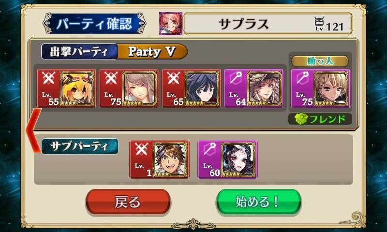Viewport: 387px width, 232px height.
Task: Select the Lv. 55 blonde goggles character
Action: click(x=66, y=88)
